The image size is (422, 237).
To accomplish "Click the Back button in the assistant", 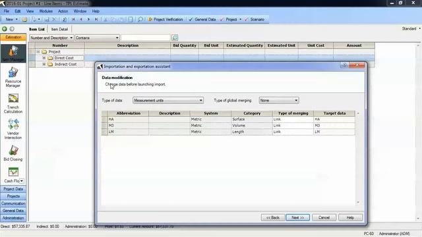I will click(x=273, y=218).
